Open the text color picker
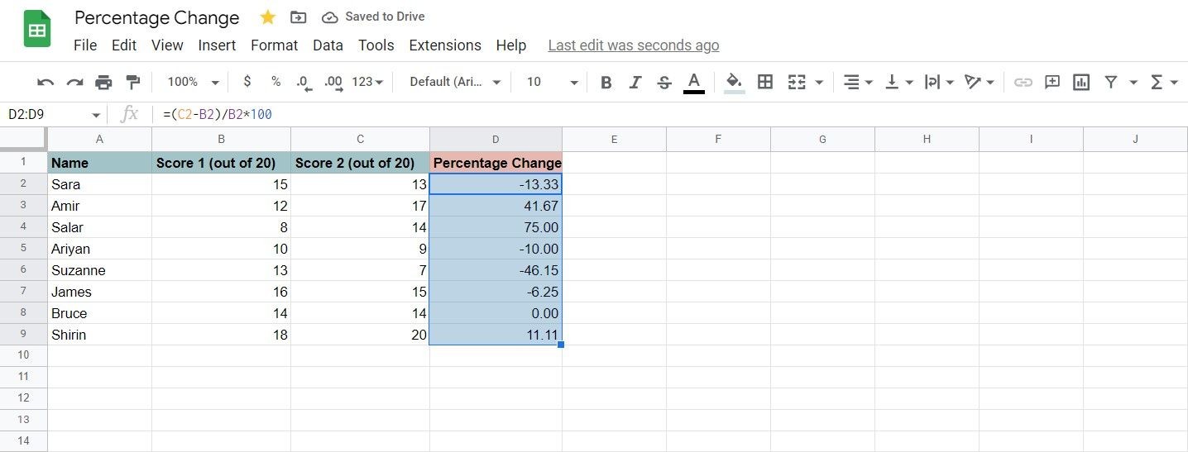This screenshot has width=1188, height=452. click(694, 82)
